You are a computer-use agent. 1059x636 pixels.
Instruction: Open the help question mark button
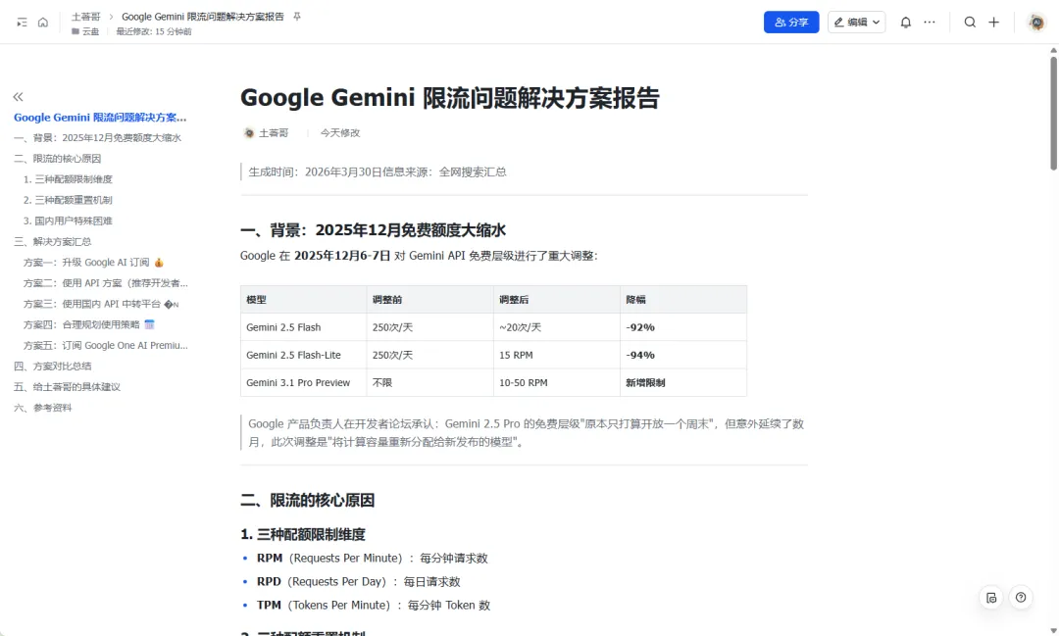1021,598
